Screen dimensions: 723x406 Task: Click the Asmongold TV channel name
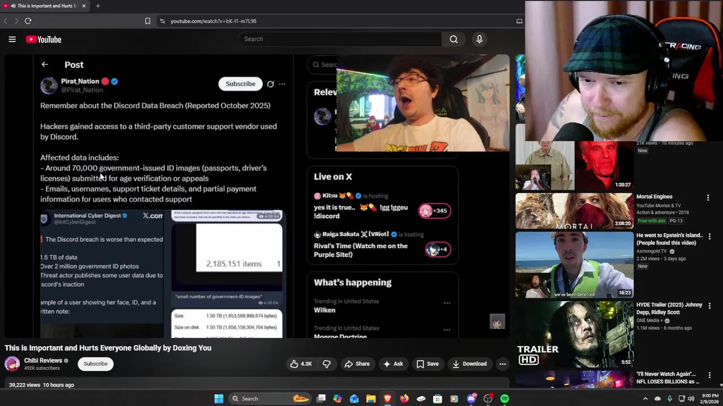coord(651,251)
